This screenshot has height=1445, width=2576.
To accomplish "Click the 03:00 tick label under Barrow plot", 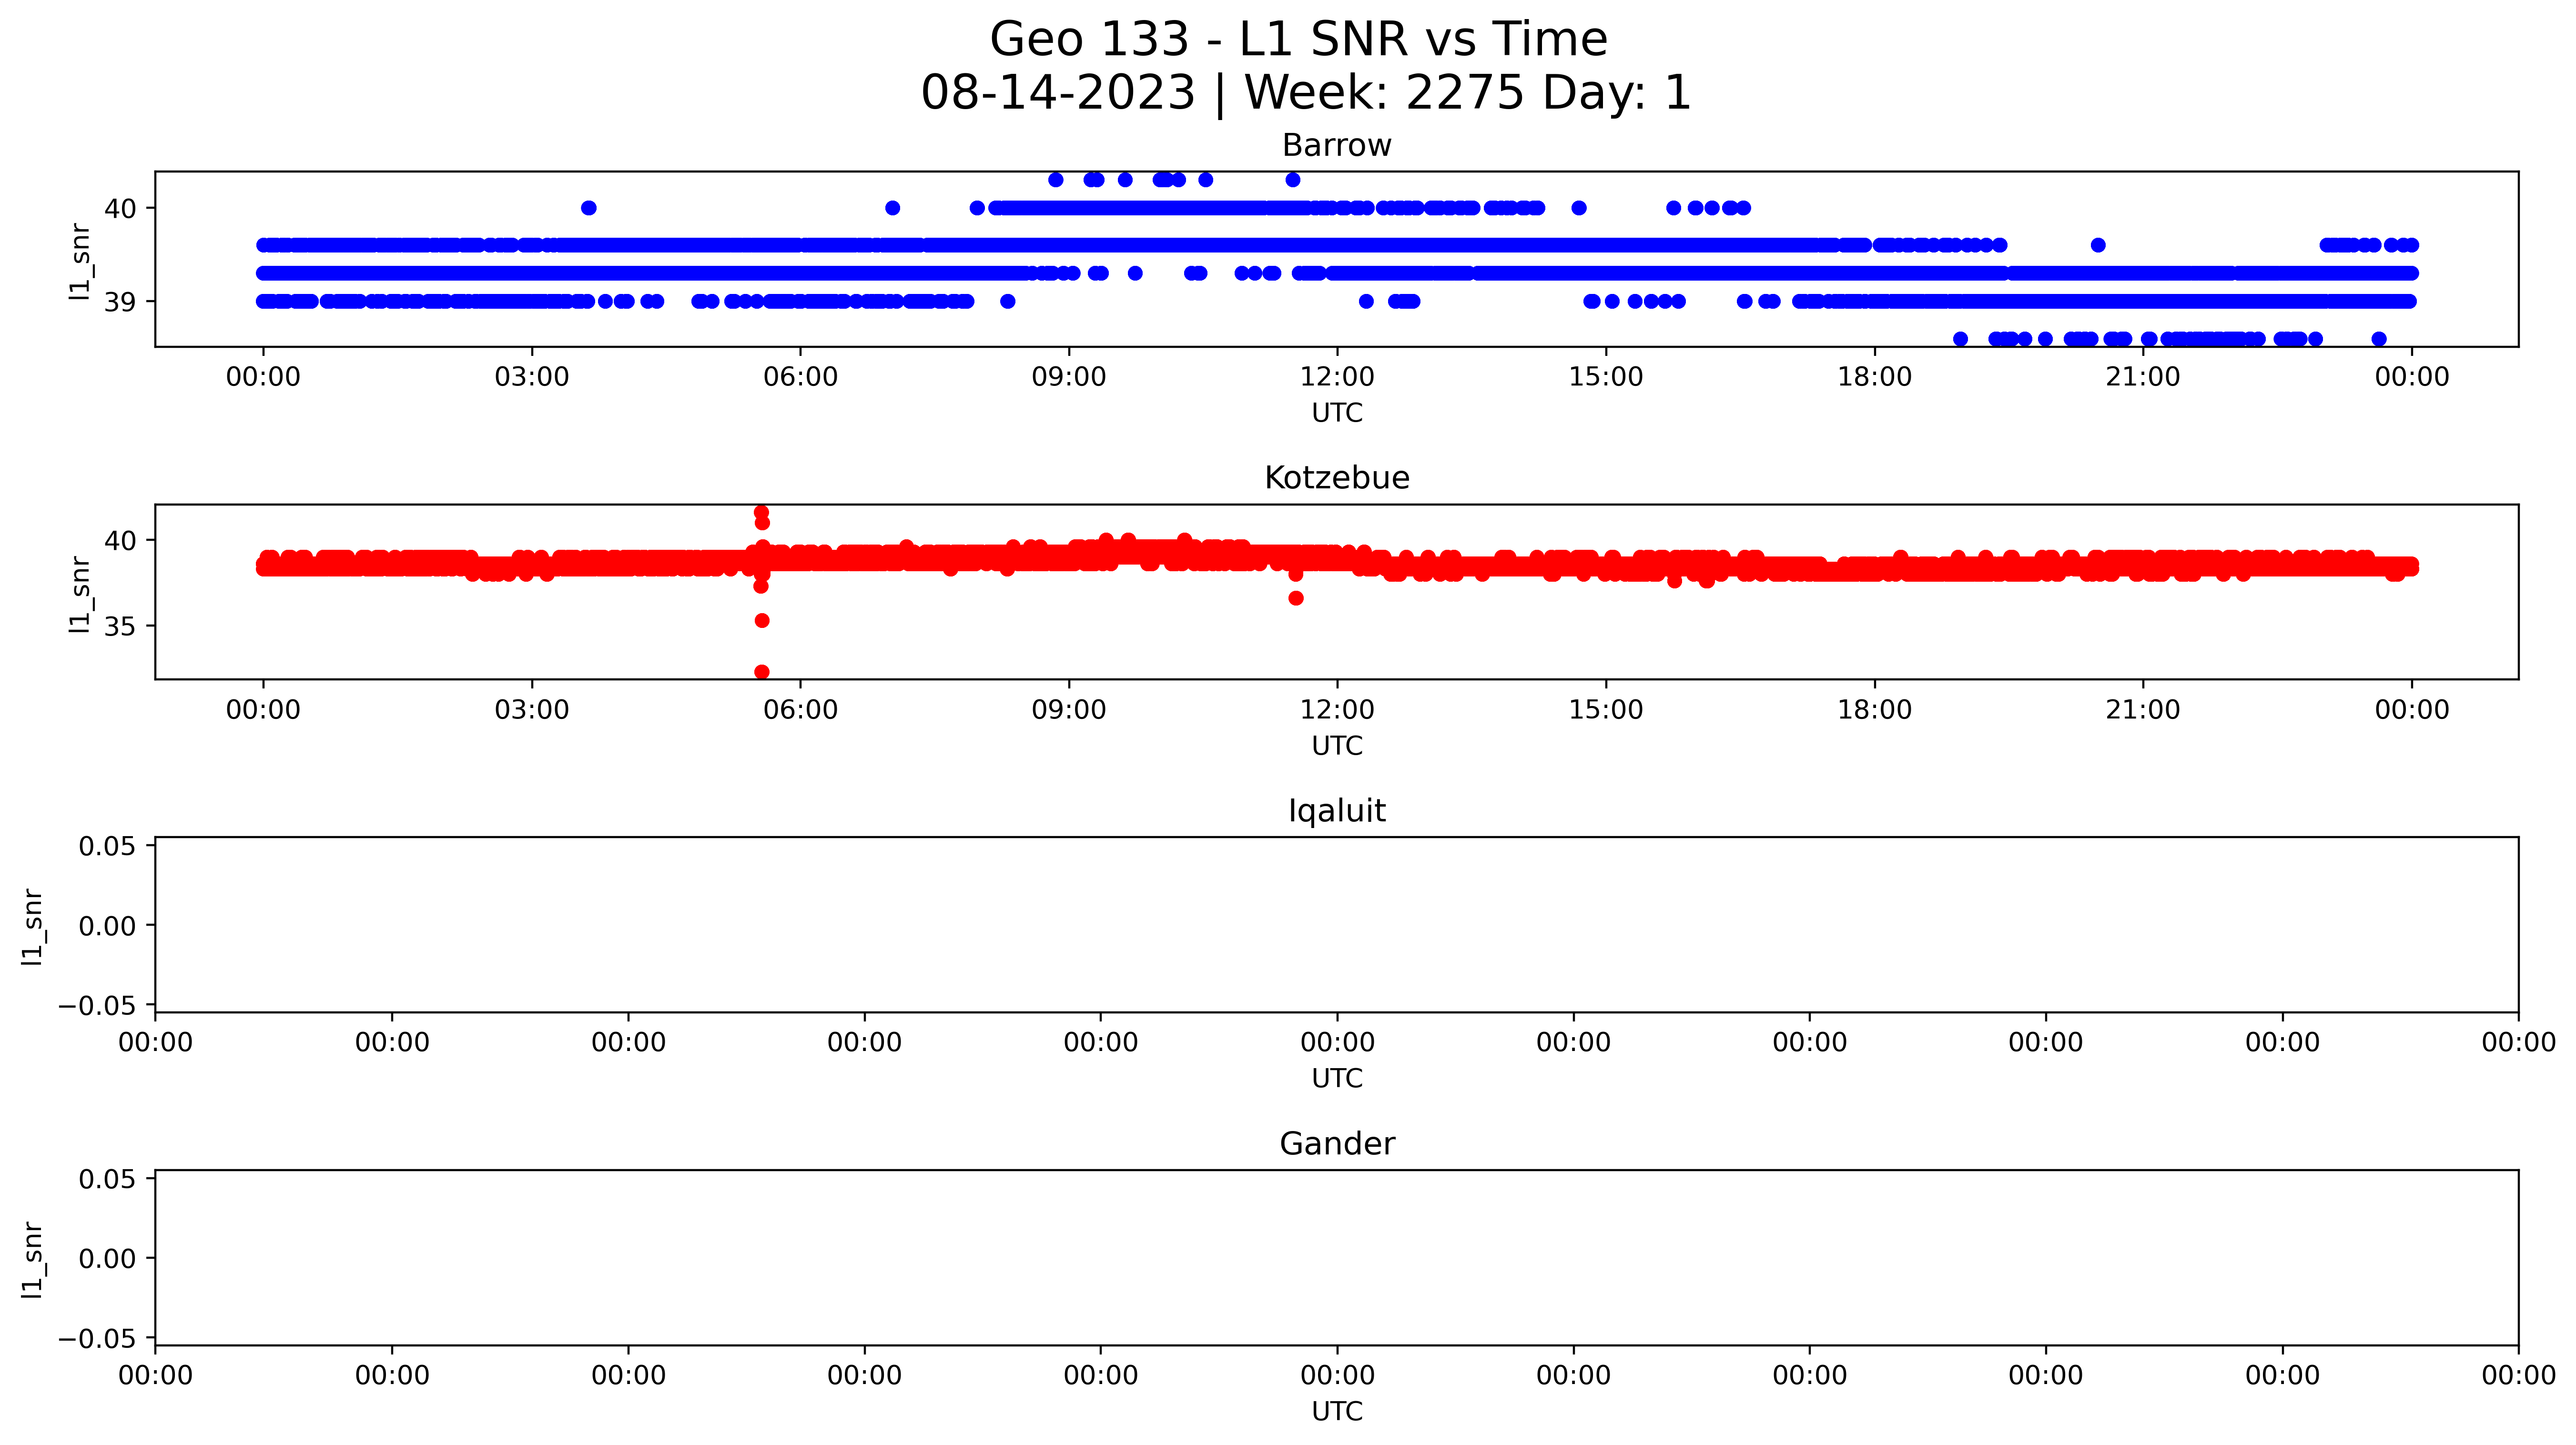I will pyautogui.click(x=532, y=378).
